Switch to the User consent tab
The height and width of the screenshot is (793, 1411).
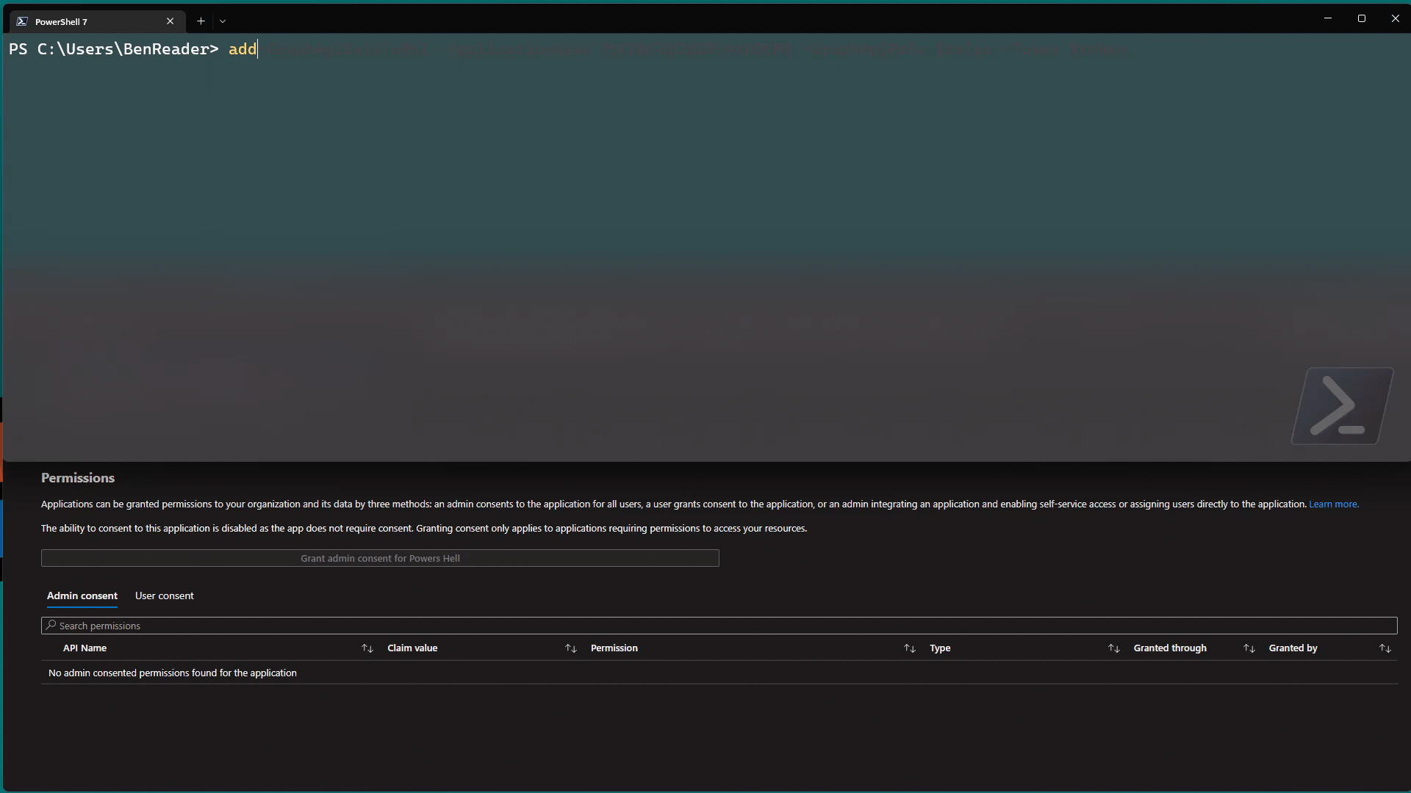164,595
